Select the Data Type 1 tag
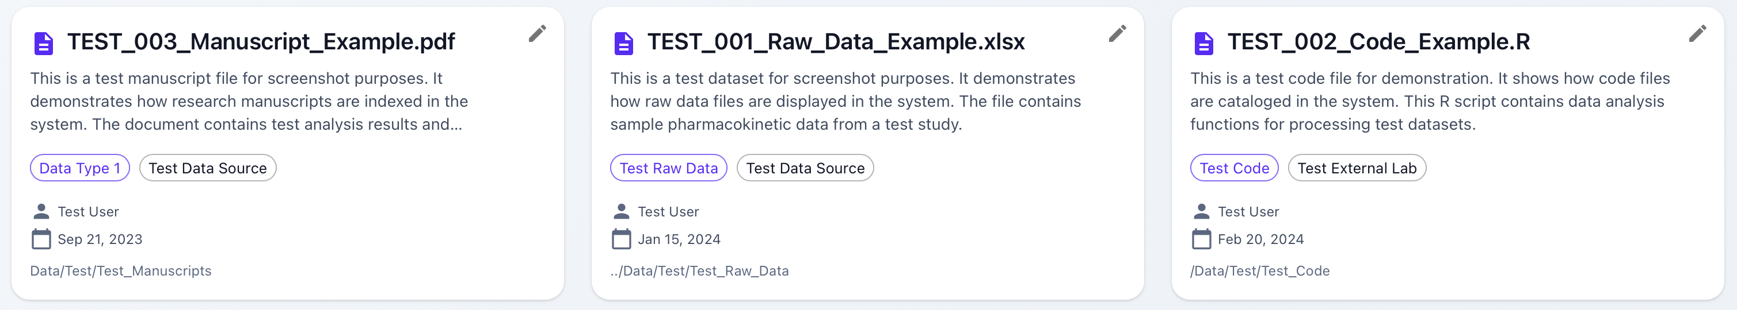 coord(79,168)
